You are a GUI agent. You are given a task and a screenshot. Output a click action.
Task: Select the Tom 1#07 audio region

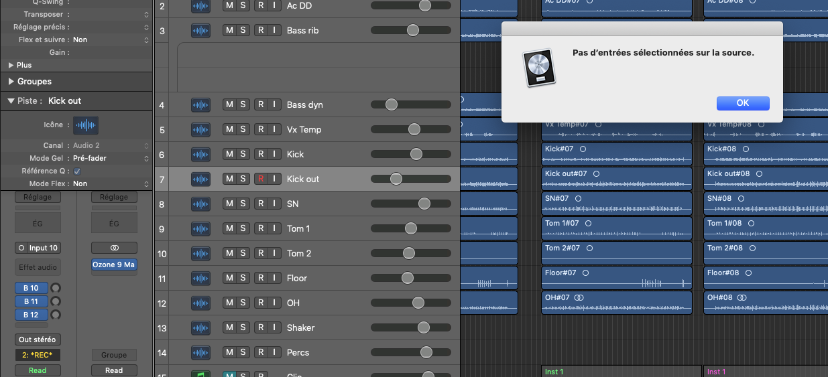(x=617, y=228)
